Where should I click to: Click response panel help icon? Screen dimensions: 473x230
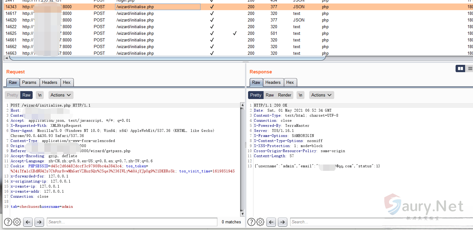pyautogui.click(x=251, y=222)
